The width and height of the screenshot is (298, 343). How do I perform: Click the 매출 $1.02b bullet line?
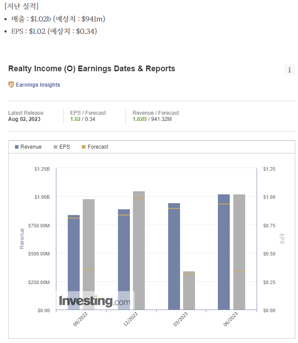click(x=58, y=19)
